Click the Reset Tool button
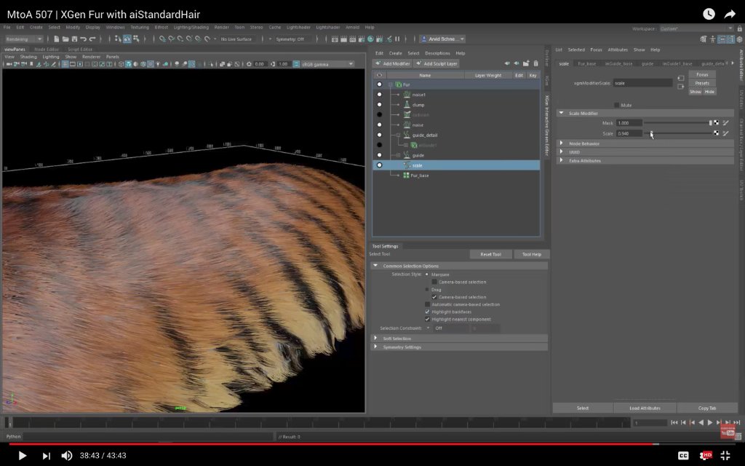 click(x=490, y=254)
